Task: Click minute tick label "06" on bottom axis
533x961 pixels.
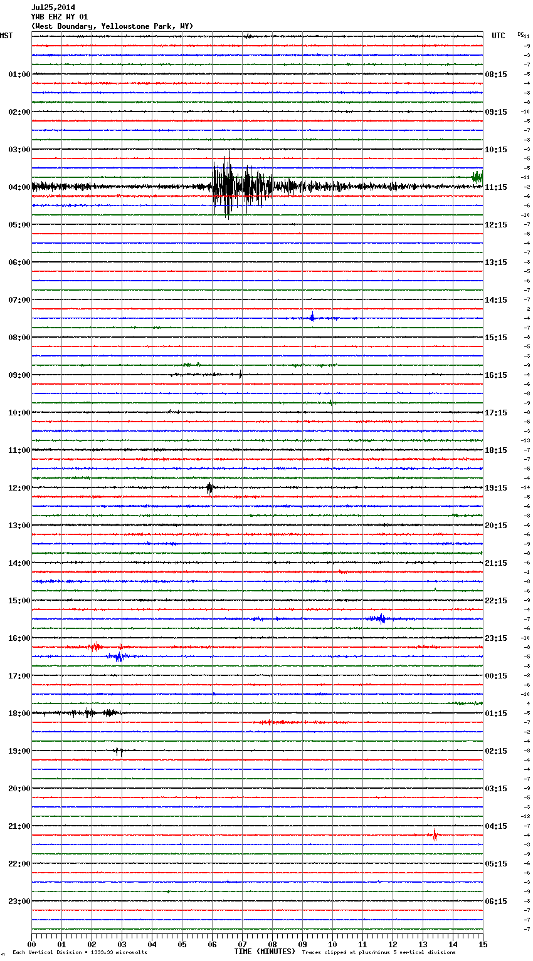Action: (x=212, y=944)
